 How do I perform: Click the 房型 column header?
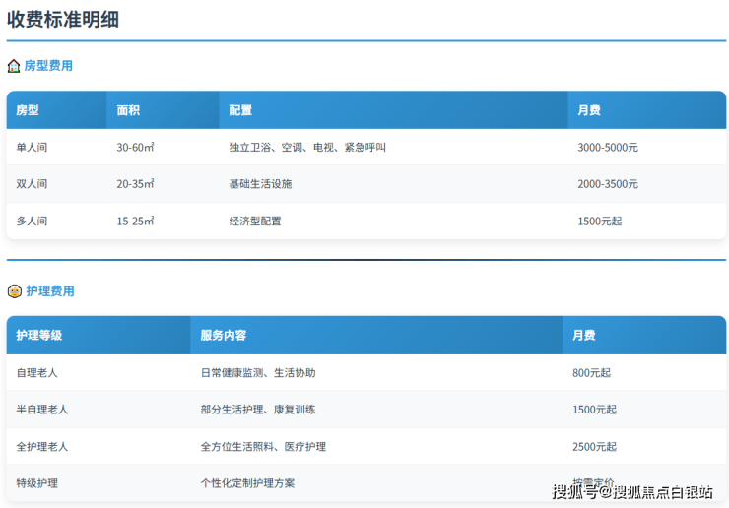[28, 110]
